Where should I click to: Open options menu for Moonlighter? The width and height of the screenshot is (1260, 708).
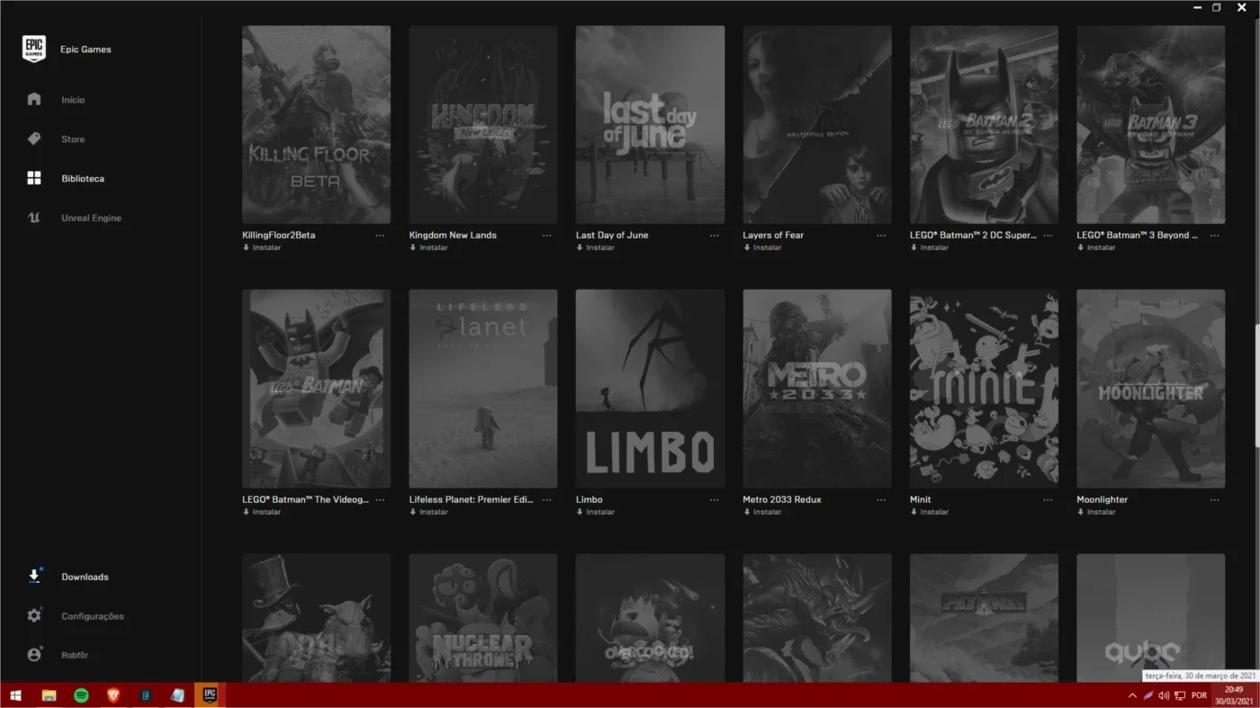pos(1215,500)
